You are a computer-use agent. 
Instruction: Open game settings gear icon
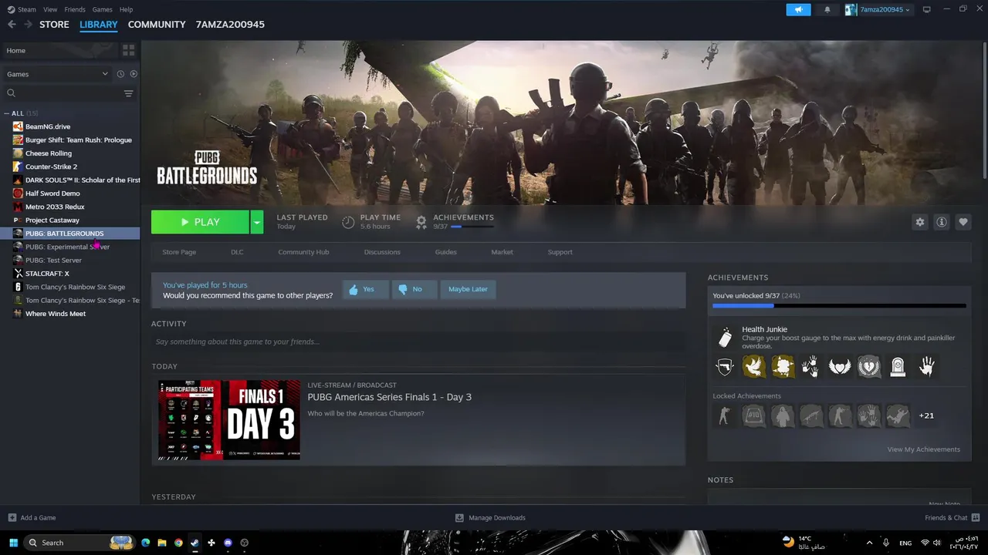click(x=920, y=222)
